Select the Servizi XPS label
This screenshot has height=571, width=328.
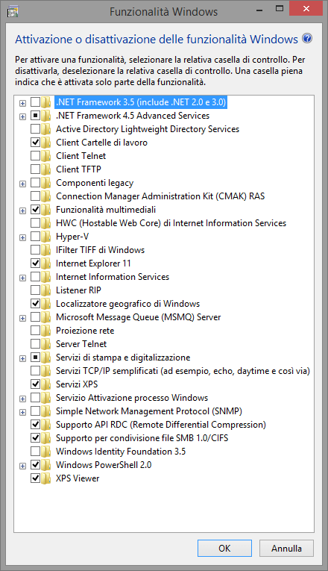click(x=77, y=384)
